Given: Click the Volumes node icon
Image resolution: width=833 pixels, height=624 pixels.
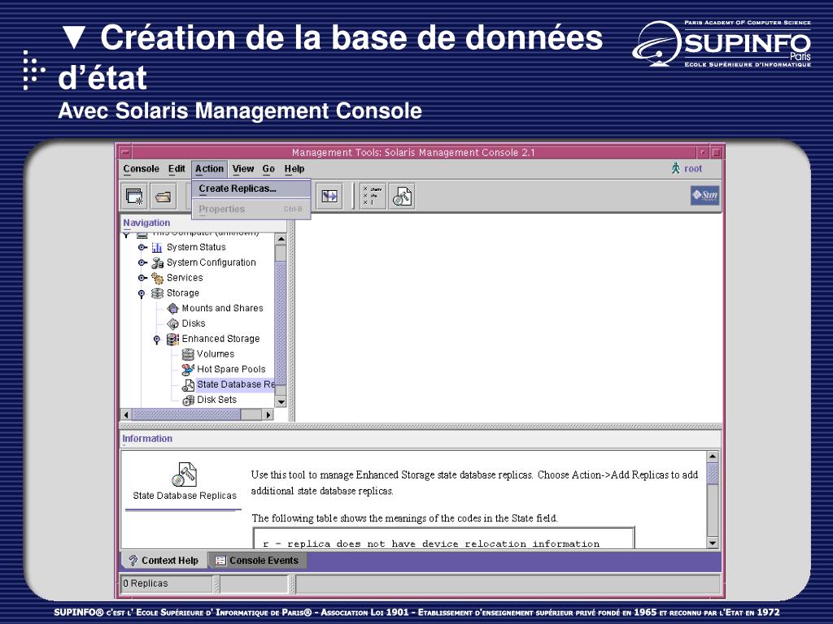Looking at the screenshot, I should coord(188,354).
